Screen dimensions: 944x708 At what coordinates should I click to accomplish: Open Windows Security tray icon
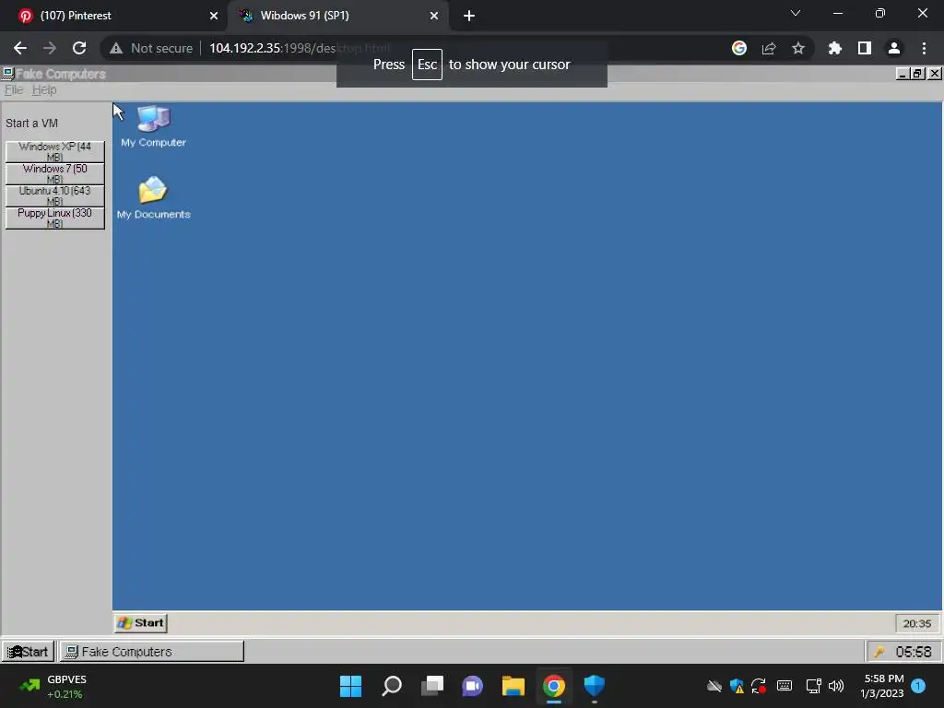click(737, 686)
